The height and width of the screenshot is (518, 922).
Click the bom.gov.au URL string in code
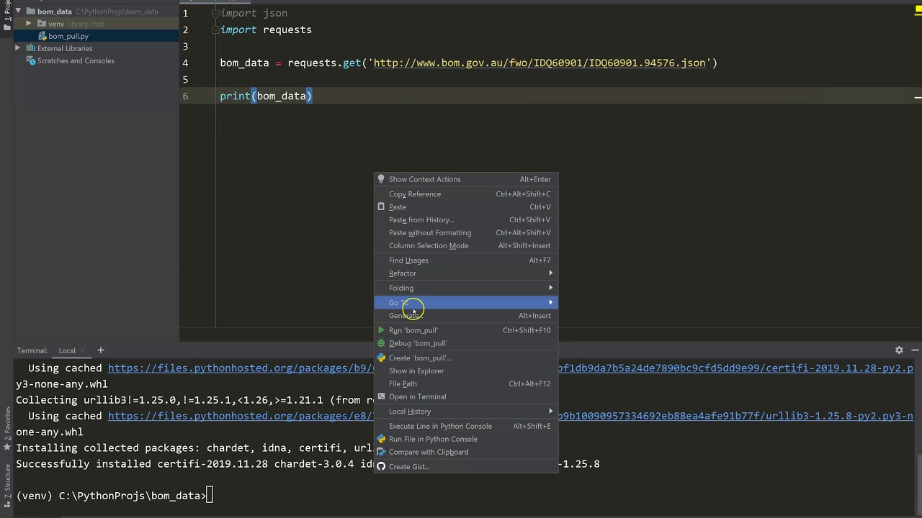[540, 63]
